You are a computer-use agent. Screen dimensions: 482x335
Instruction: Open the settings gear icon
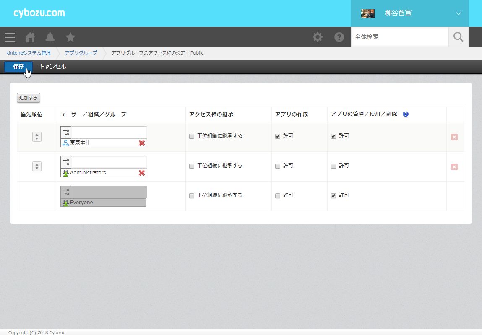click(318, 37)
